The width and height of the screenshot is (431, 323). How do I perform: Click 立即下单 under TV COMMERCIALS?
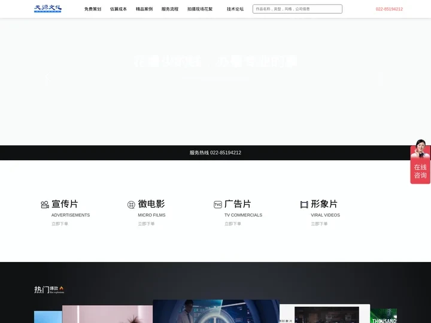point(232,224)
